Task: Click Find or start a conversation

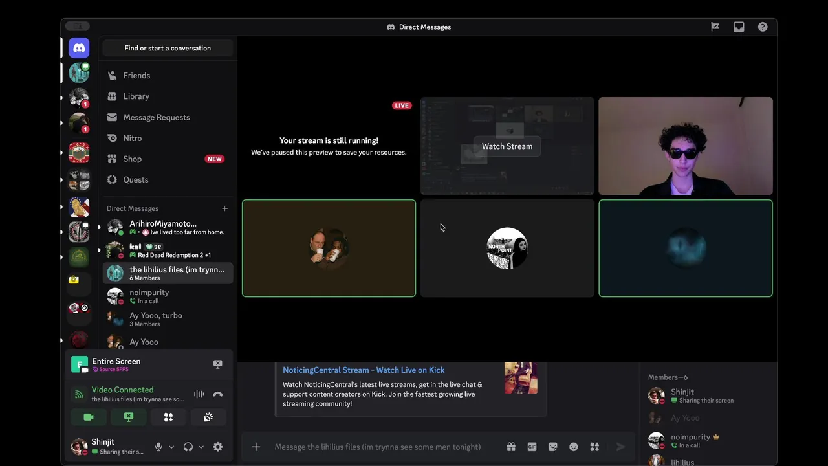Action: [x=168, y=48]
